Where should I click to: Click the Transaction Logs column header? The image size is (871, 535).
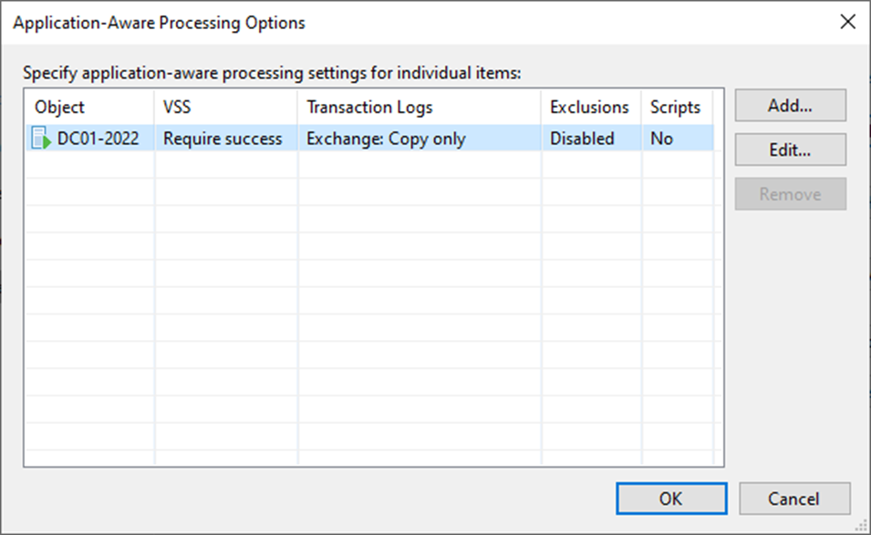point(420,108)
